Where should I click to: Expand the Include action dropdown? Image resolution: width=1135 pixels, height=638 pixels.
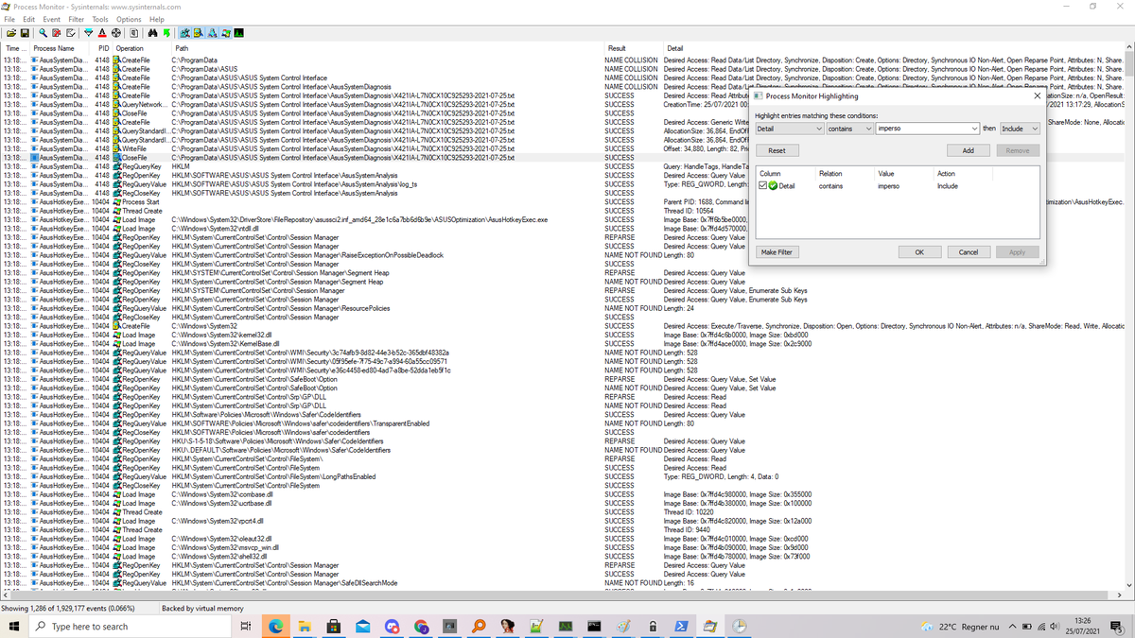1034,129
